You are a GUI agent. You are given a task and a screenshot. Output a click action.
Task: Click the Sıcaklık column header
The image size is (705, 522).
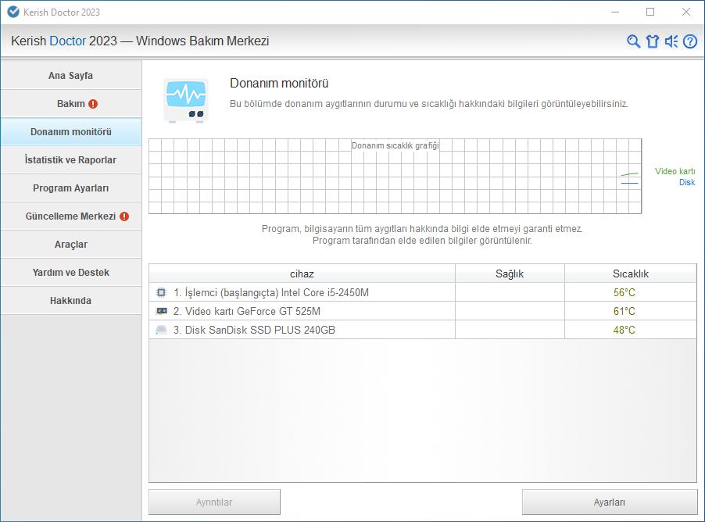click(x=631, y=274)
